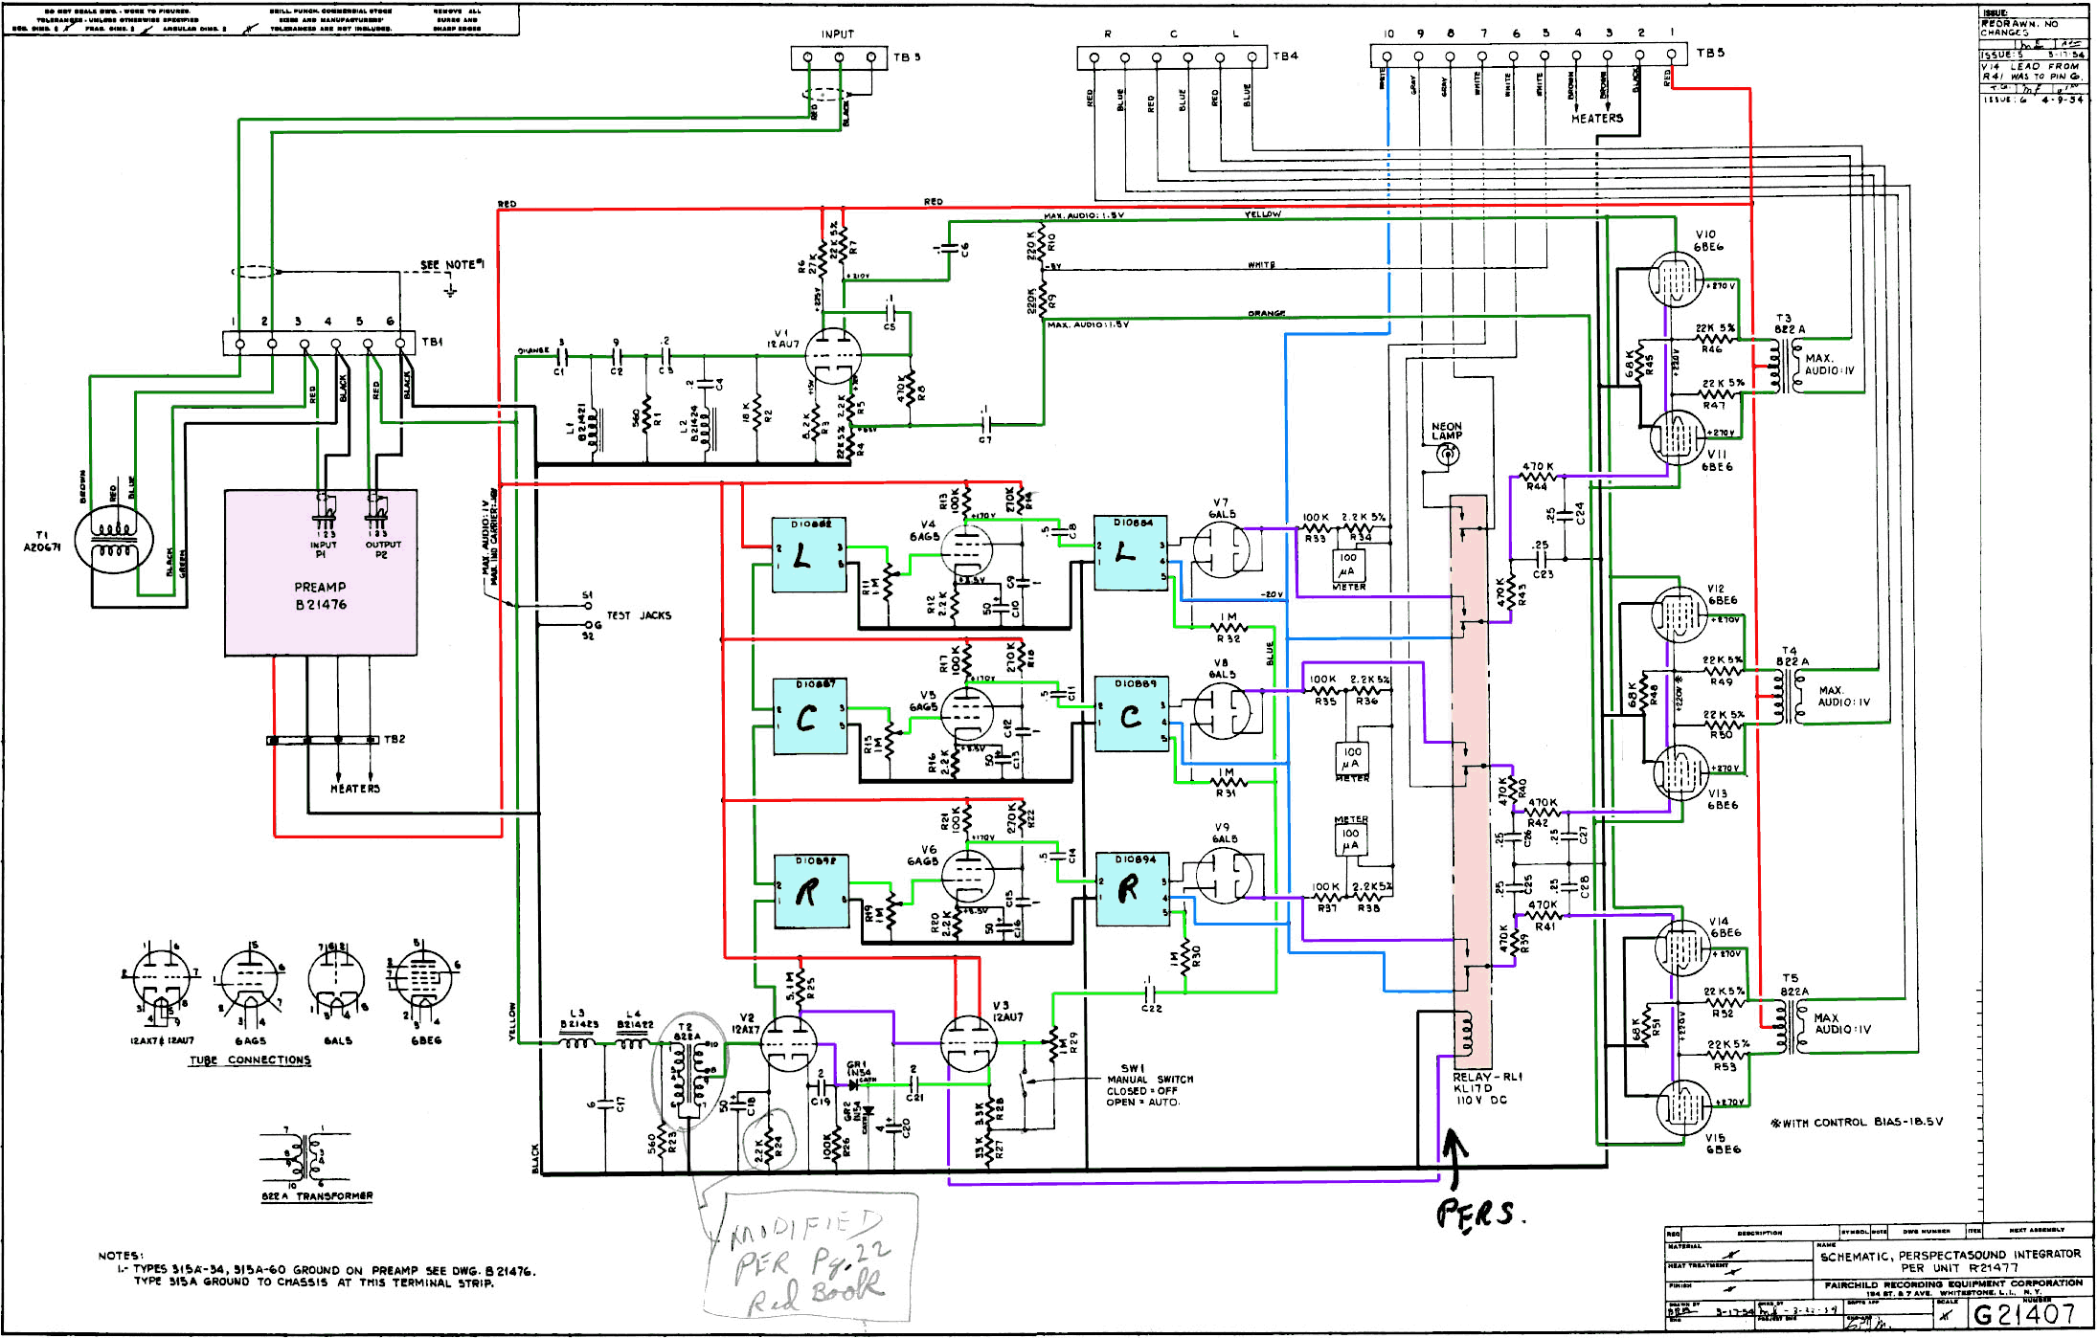Viewport: 2097px width, 1338px height.
Task: Click terminal 1 on the TB5 strip
Action: point(1670,56)
